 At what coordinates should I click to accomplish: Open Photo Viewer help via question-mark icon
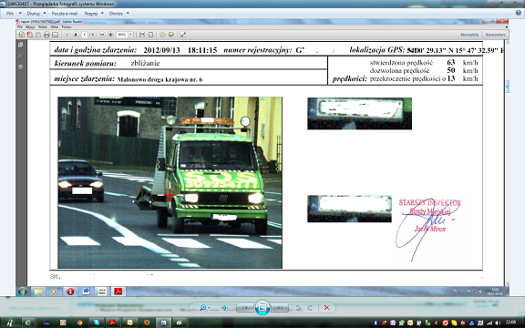coord(519,13)
